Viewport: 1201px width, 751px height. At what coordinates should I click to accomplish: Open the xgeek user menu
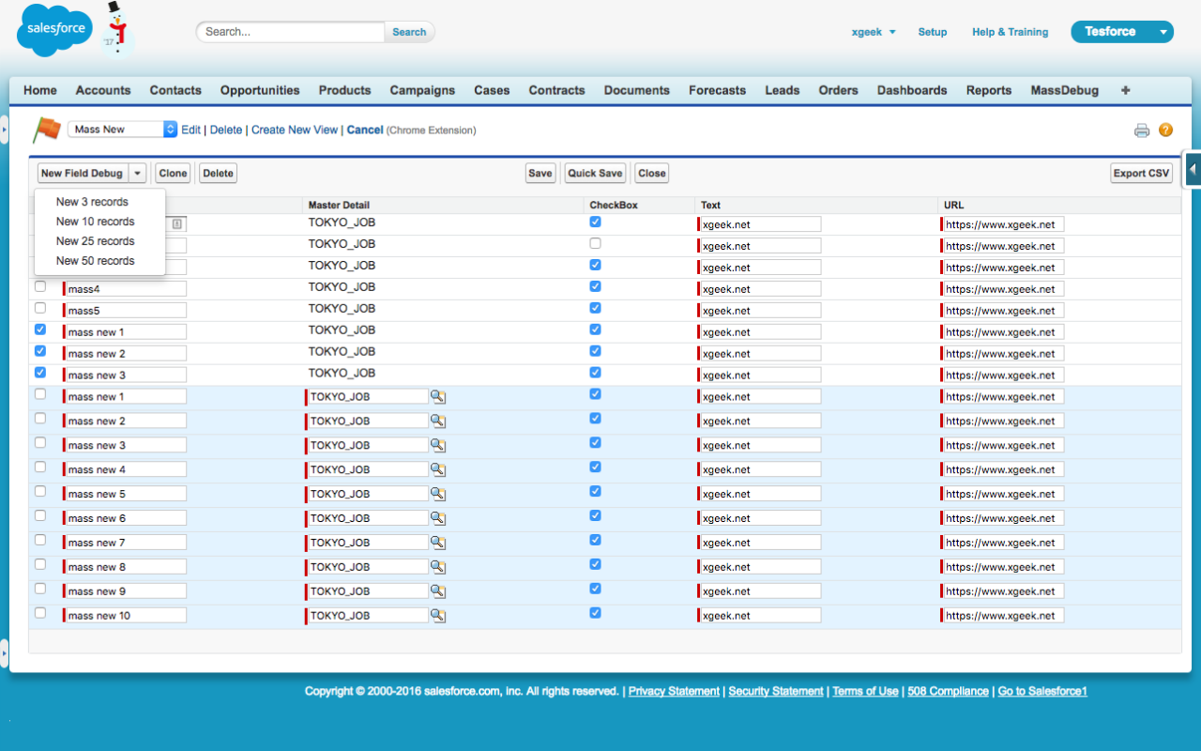point(874,32)
